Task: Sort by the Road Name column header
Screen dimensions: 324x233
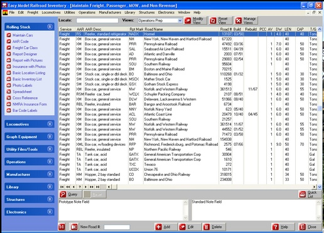Action: click(153, 30)
